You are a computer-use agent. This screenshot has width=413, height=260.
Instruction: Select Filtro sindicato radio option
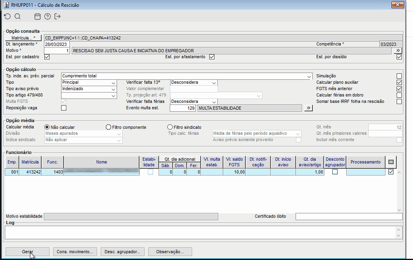click(x=170, y=127)
